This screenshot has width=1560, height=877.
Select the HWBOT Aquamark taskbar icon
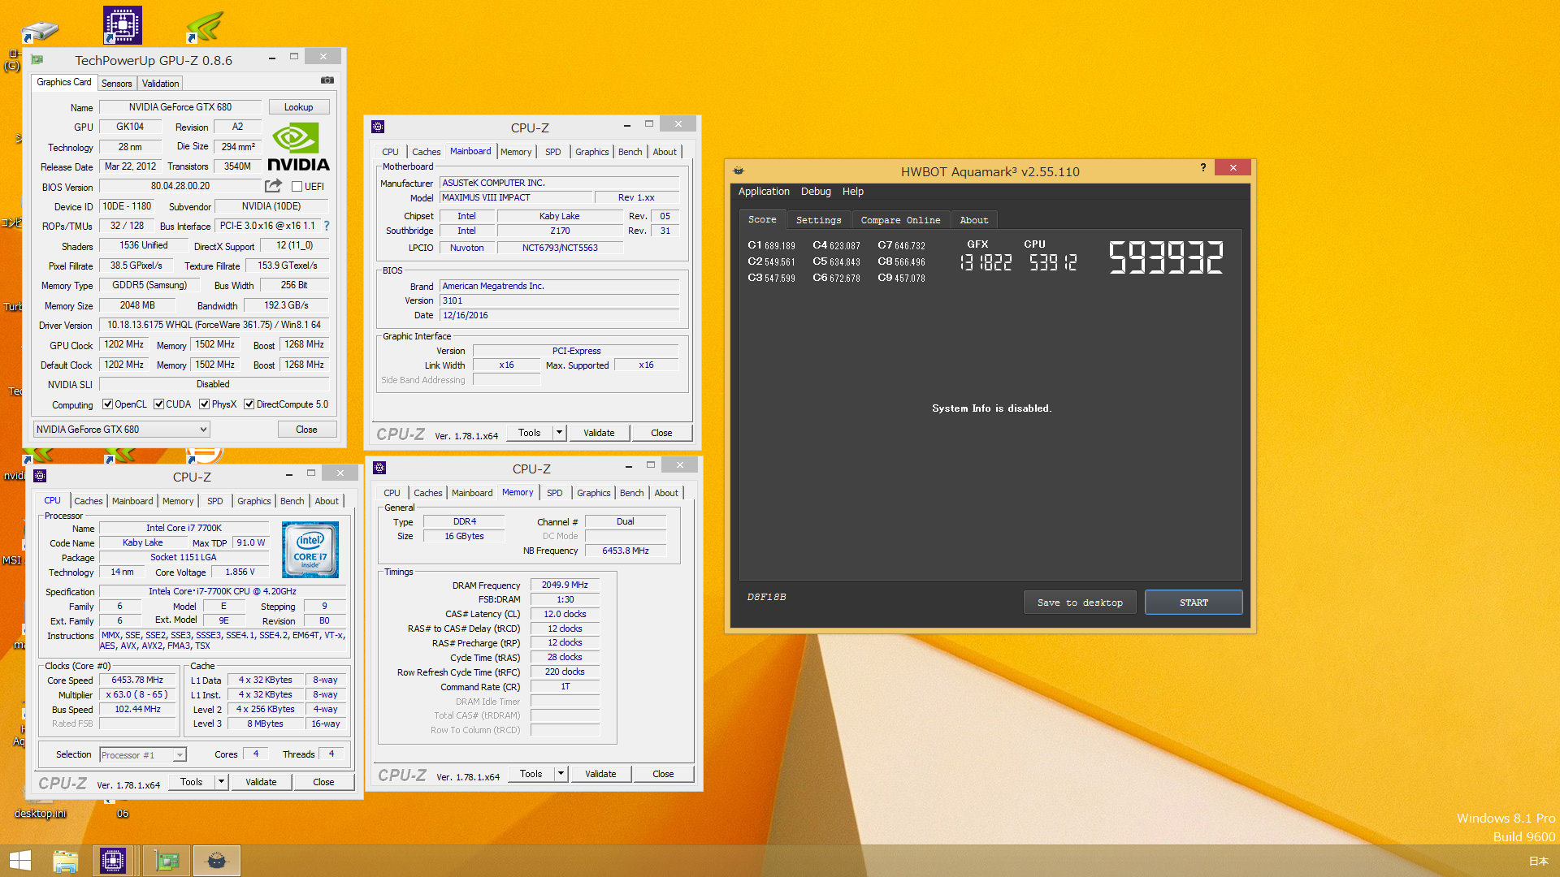click(216, 861)
